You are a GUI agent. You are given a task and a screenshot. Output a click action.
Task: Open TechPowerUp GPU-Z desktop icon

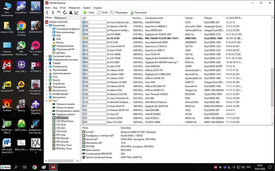coord(7,126)
